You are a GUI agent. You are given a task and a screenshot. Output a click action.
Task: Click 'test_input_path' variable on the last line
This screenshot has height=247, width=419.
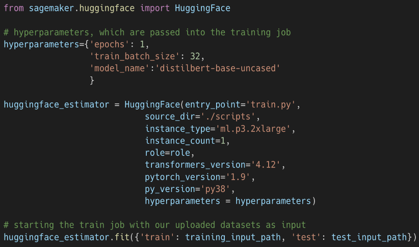(369, 237)
